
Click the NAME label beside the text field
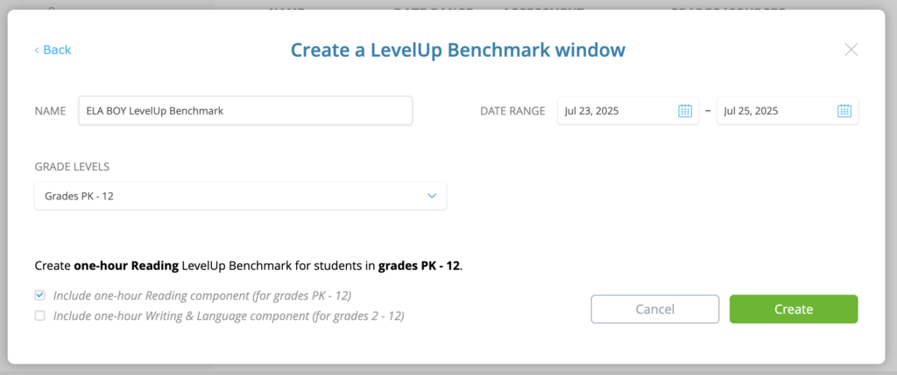click(x=50, y=111)
